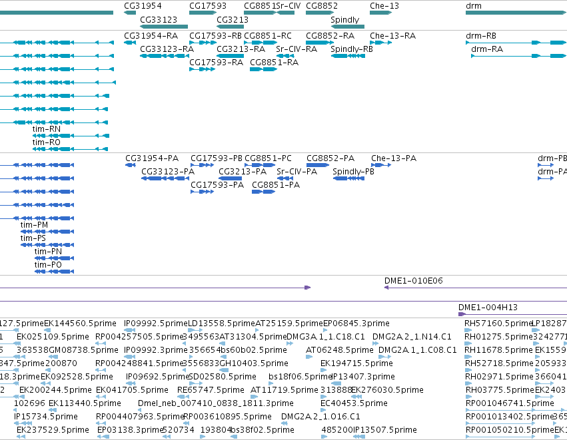Select the CG33123-PA protein label
The image size is (567, 440).
[x=168, y=172]
